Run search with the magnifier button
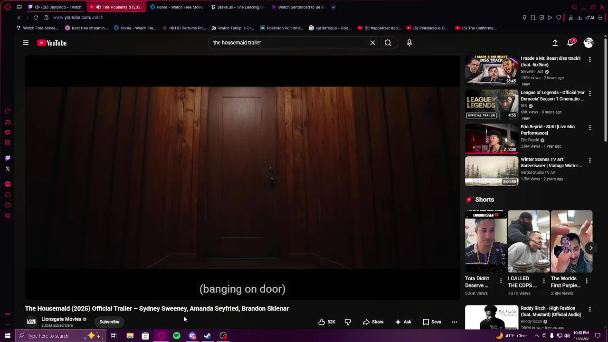The width and height of the screenshot is (608, 342). 388,43
